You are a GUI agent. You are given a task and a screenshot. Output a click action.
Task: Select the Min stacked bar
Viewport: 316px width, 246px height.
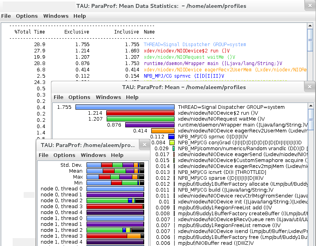[115, 183]
